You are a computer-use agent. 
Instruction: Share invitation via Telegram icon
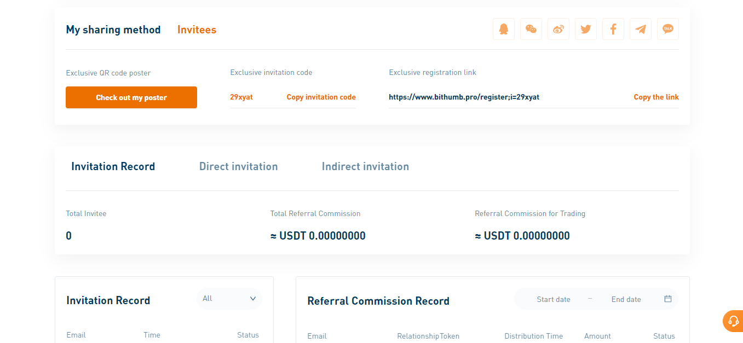641,29
